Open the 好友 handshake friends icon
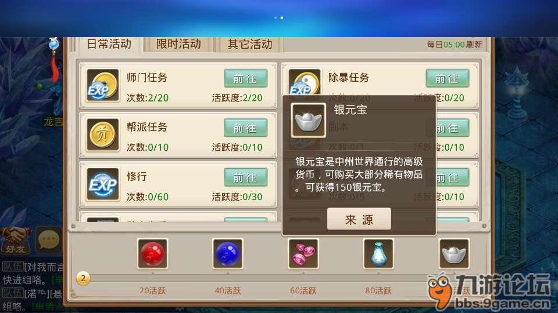 coord(15,240)
